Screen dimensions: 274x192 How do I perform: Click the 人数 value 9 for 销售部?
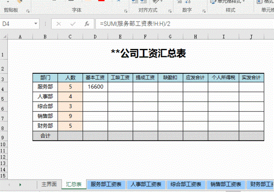[70, 116]
